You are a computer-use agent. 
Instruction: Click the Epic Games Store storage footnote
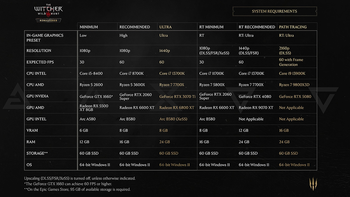pyautogui.click(x=77, y=189)
